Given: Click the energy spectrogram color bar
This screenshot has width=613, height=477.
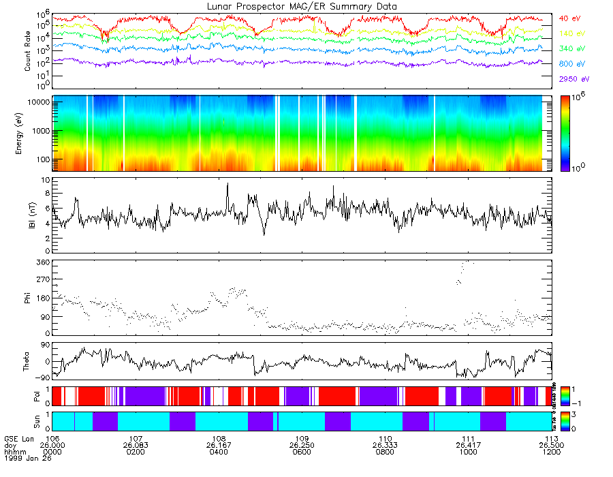Looking at the screenshot, I should click(x=565, y=134).
